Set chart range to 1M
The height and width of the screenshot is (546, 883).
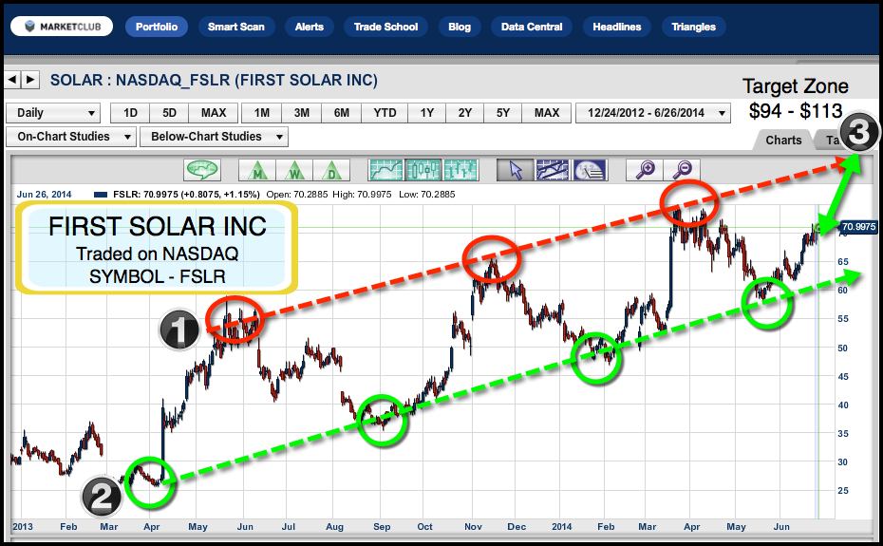click(262, 113)
